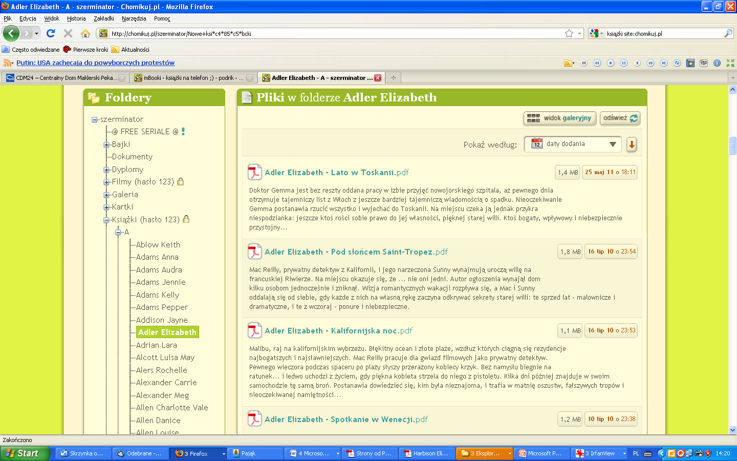Open the Back/Forward history dropdown arrow
This screenshot has width=737, height=461.
36,33
